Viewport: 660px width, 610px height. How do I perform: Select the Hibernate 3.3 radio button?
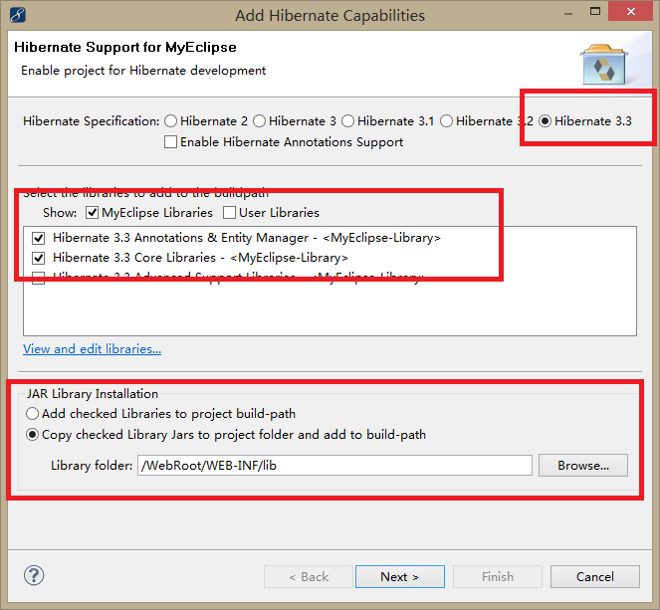pos(546,121)
